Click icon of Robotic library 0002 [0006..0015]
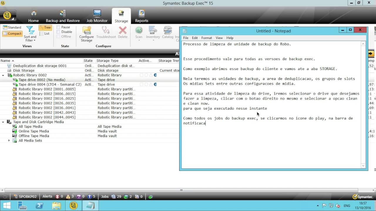The width and height of the screenshot is (376, 211). tap(15, 94)
